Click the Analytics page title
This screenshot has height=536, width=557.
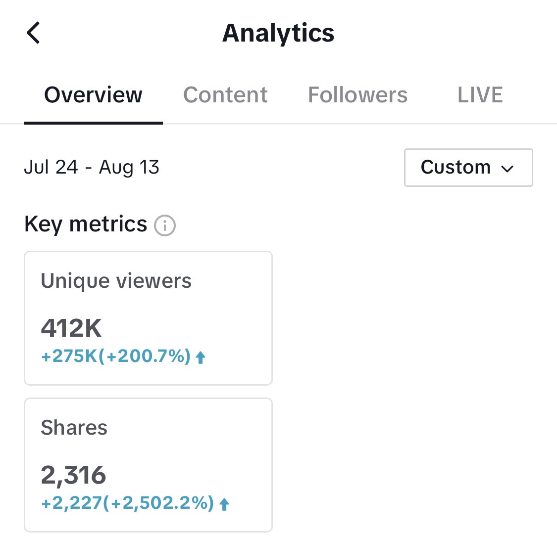click(278, 33)
